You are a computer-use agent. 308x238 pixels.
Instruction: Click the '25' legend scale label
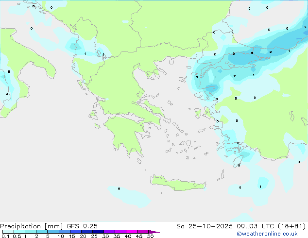(x=94, y=236)
